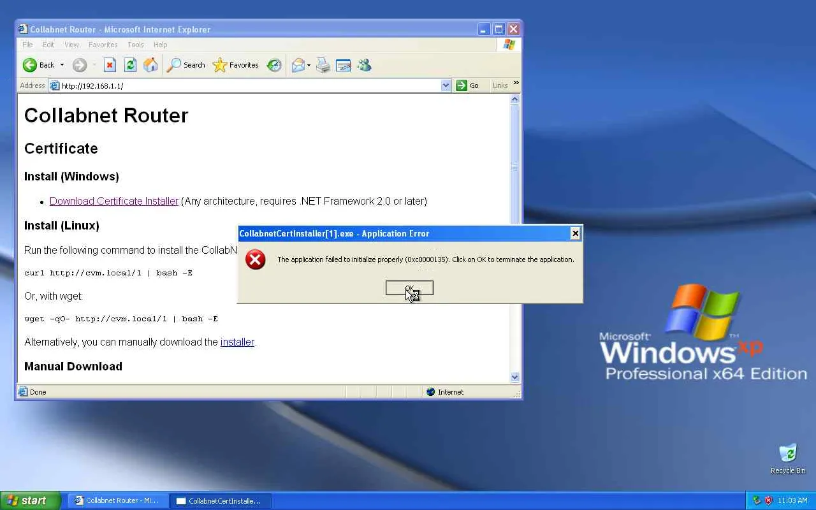This screenshot has height=510, width=816.
Task: Expand the Back button history dropdown arrow
Action: click(x=62, y=65)
